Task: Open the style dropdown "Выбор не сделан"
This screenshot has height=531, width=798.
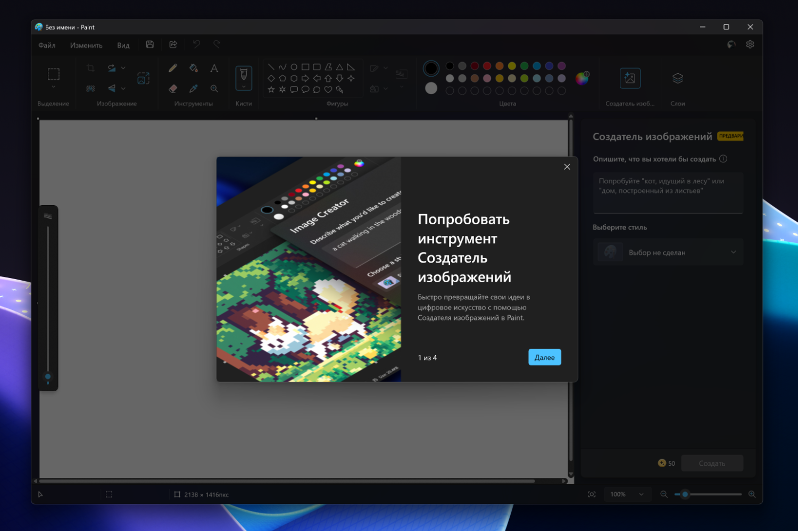Action: click(x=668, y=252)
